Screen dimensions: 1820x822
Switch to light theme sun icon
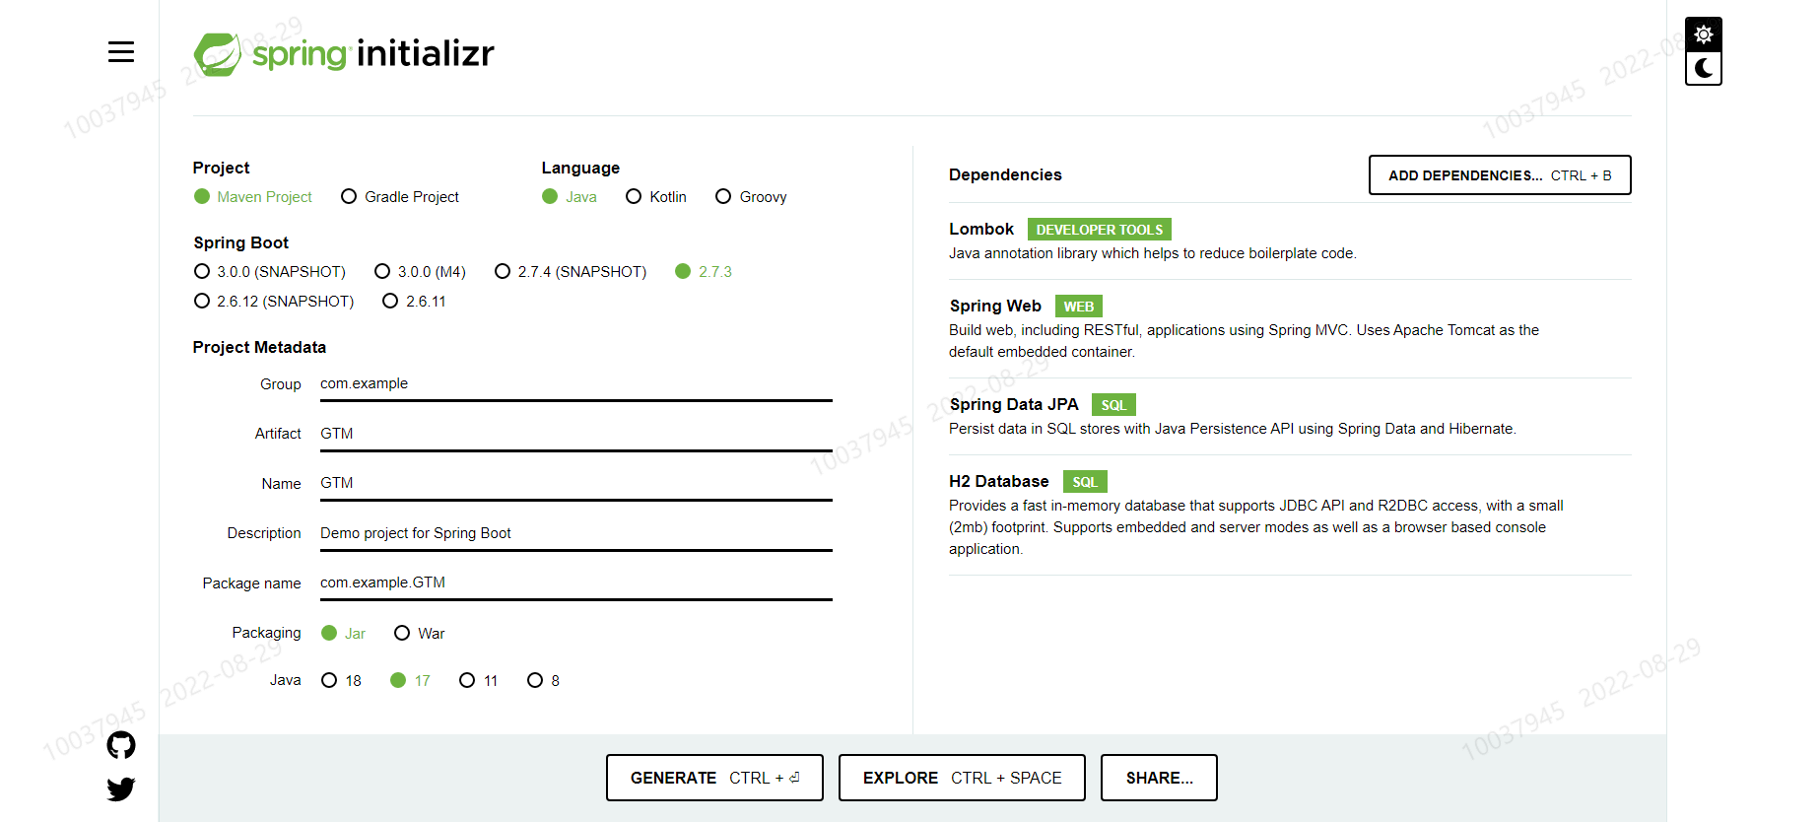[x=1704, y=34]
